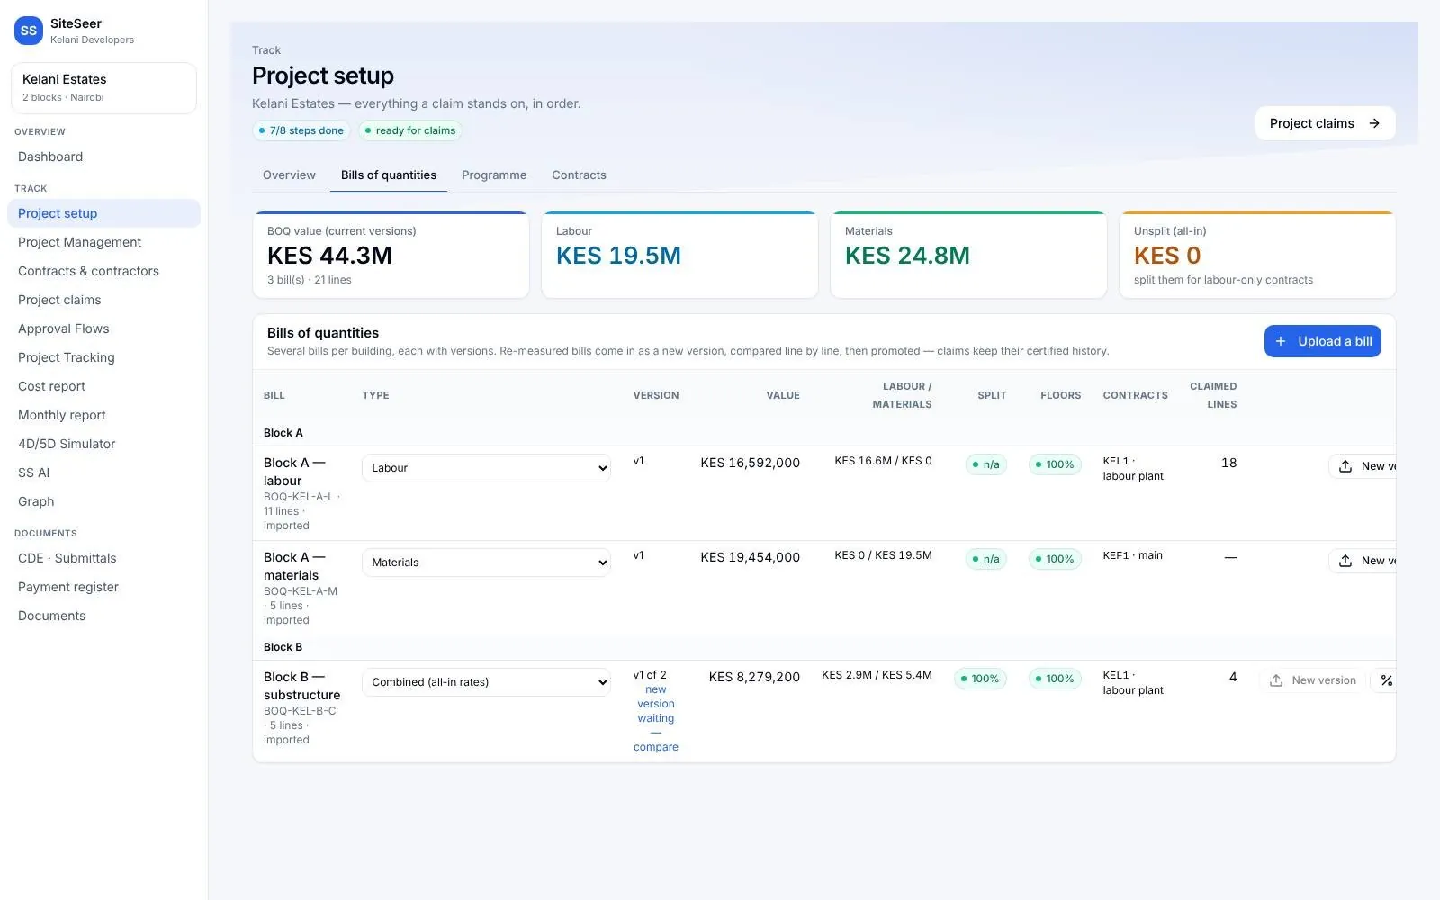Click upload icon for Block A labour row
Image resolution: width=1440 pixels, height=900 pixels.
pyautogui.click(x=1345, y=466)
